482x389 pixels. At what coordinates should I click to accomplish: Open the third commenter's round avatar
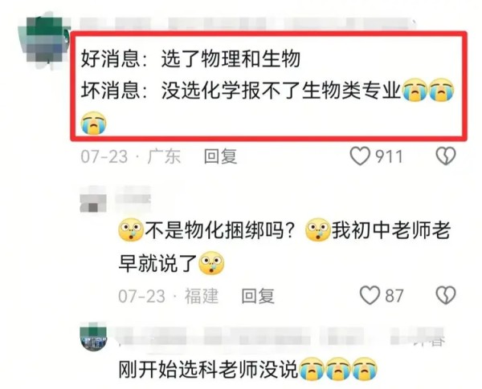[93, 338]
